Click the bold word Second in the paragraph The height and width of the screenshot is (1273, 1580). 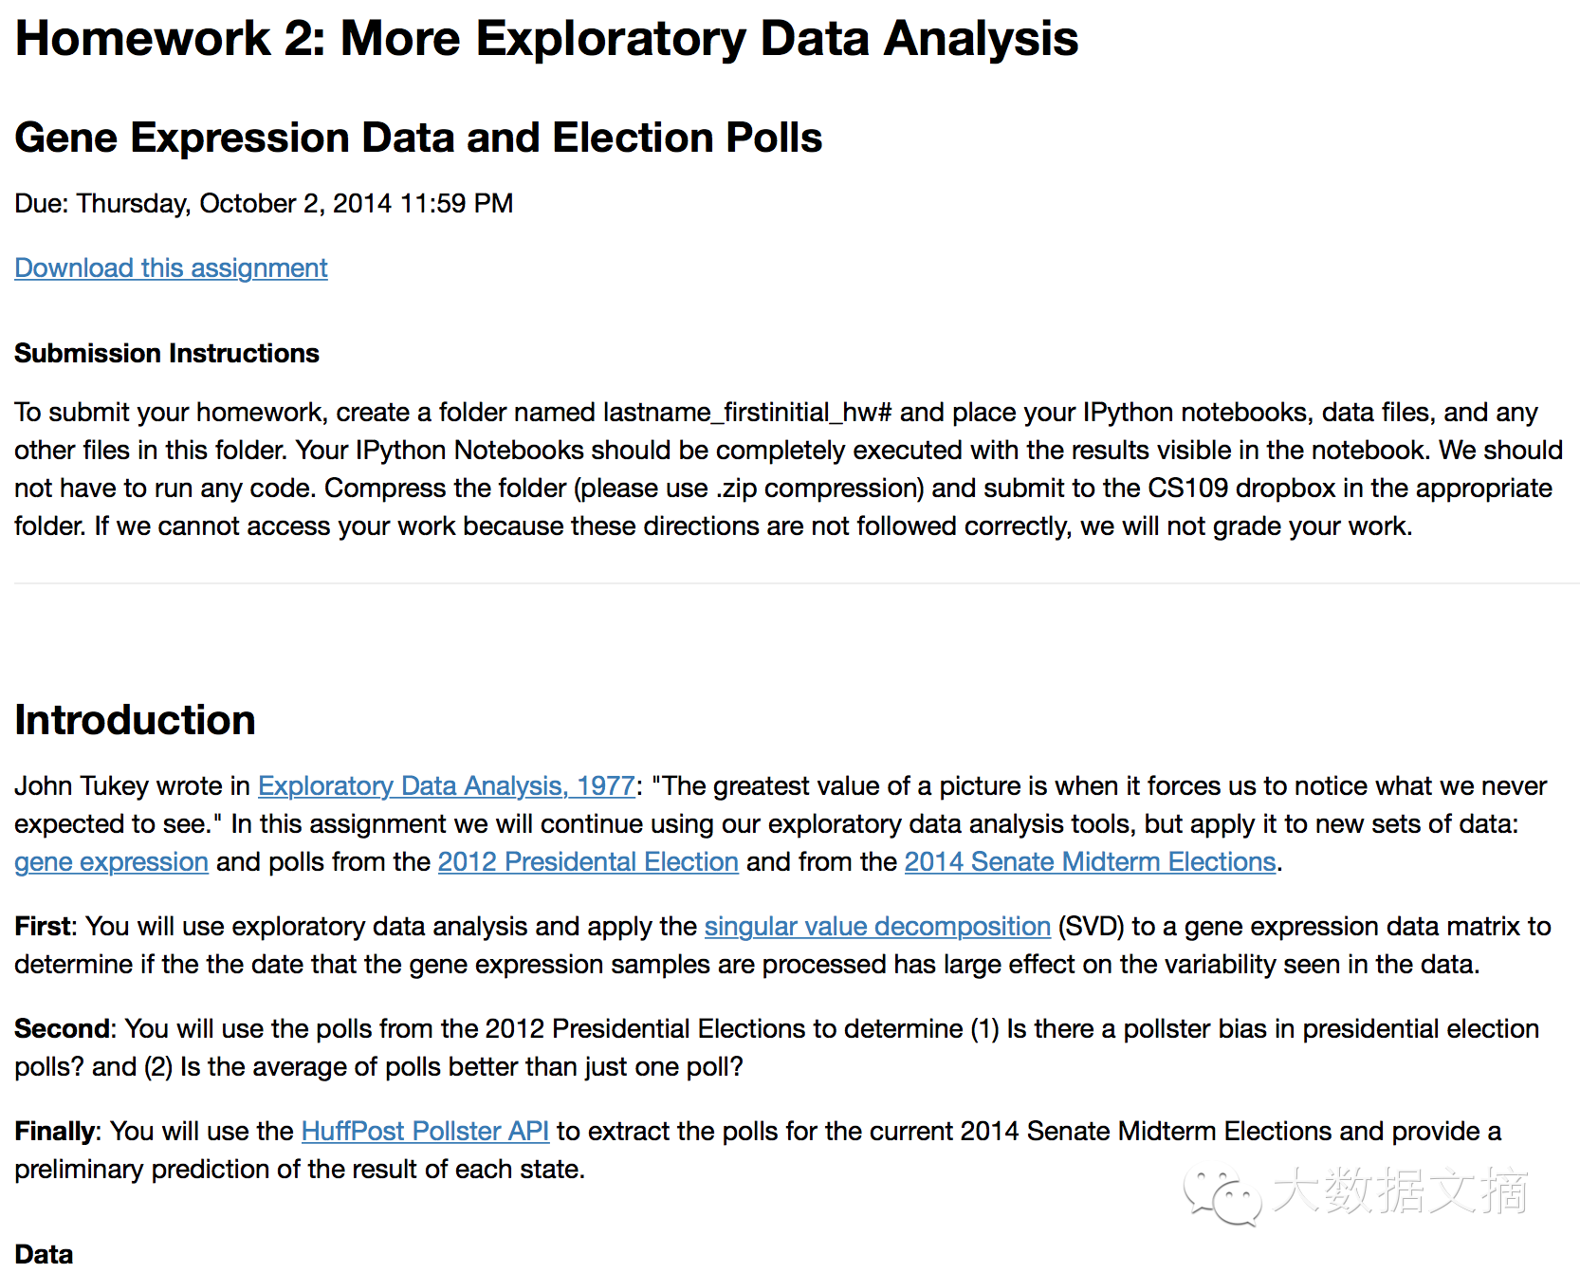tap(63, 1029)
